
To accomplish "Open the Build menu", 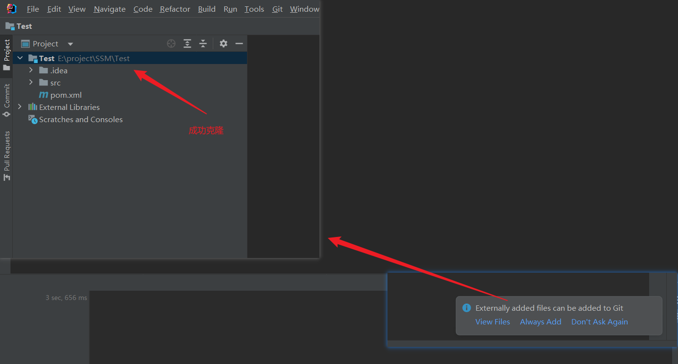I will (206, 9).
